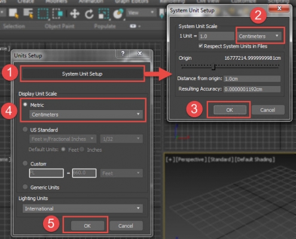Click OK in Units Setup dialog
This screenshot has width=296, height=239.
[x=87, y=226]
